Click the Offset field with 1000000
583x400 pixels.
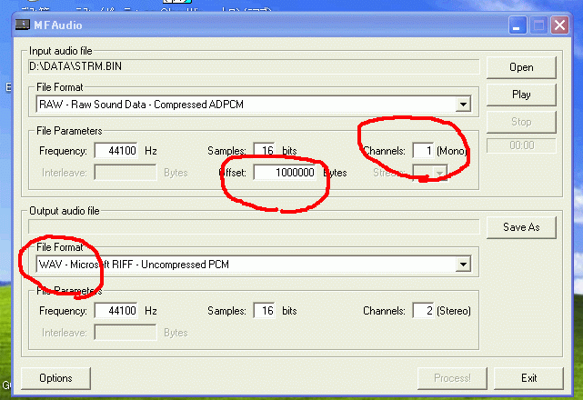(286, 172)
